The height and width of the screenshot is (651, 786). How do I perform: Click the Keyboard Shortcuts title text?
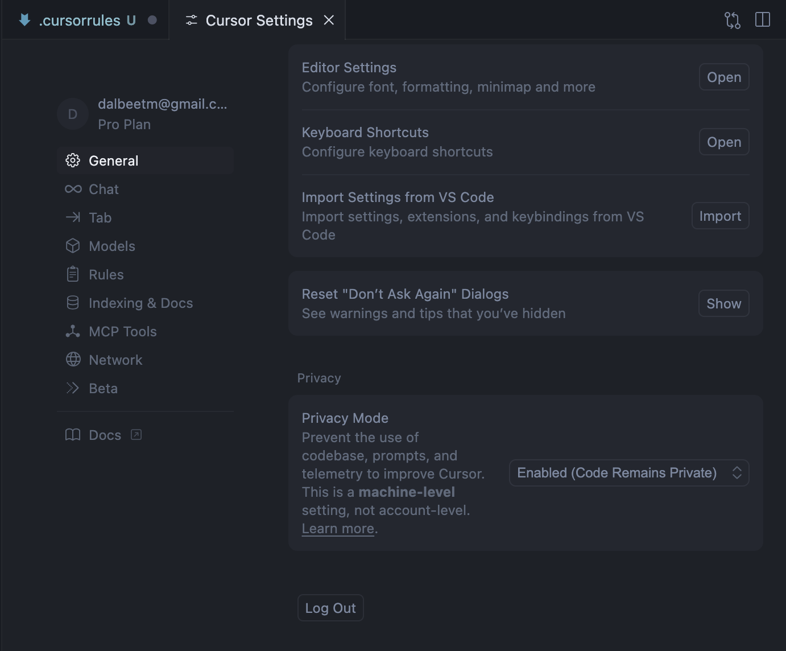(365, 132)
